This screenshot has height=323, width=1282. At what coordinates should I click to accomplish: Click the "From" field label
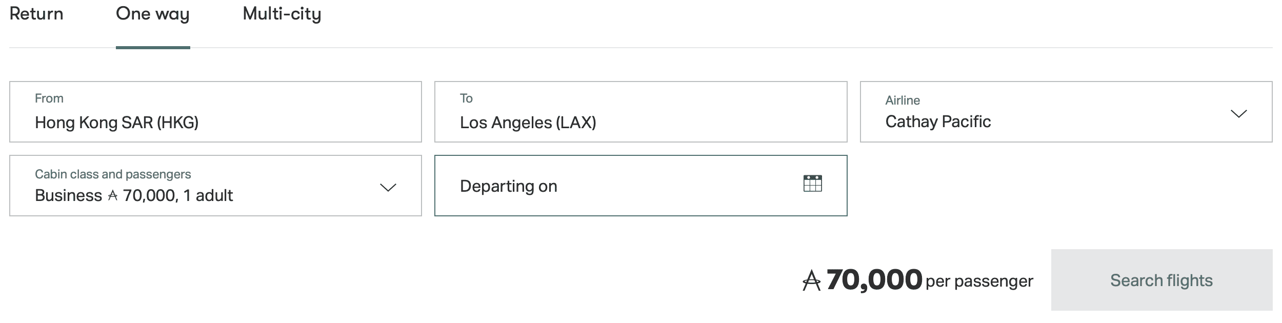(x=49, y=98)
